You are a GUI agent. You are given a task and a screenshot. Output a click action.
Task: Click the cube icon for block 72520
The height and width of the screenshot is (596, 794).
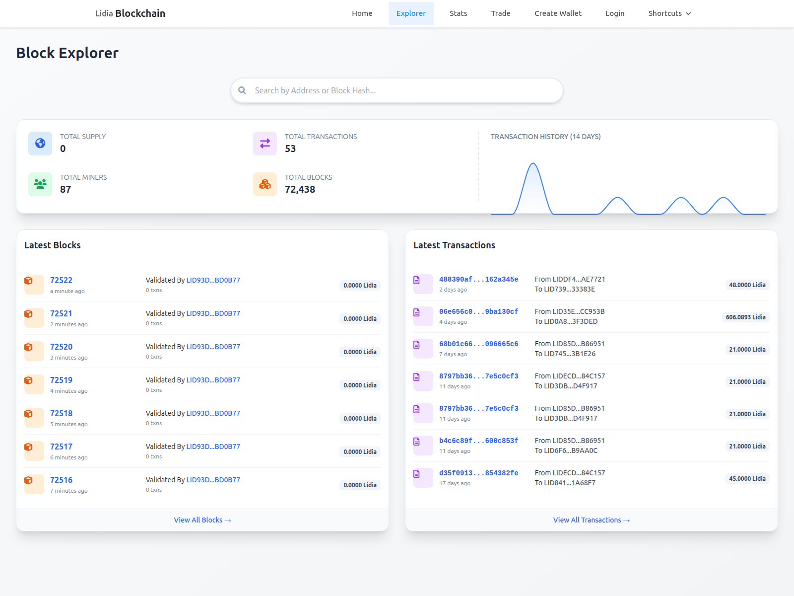click(x=29, y=347)
